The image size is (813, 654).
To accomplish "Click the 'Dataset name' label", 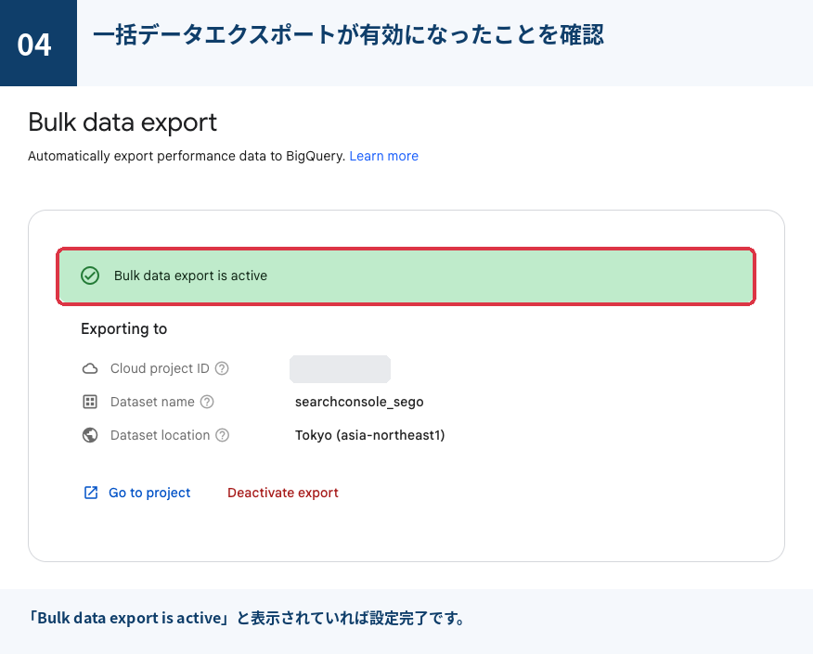I will click(x=152, y=402).
